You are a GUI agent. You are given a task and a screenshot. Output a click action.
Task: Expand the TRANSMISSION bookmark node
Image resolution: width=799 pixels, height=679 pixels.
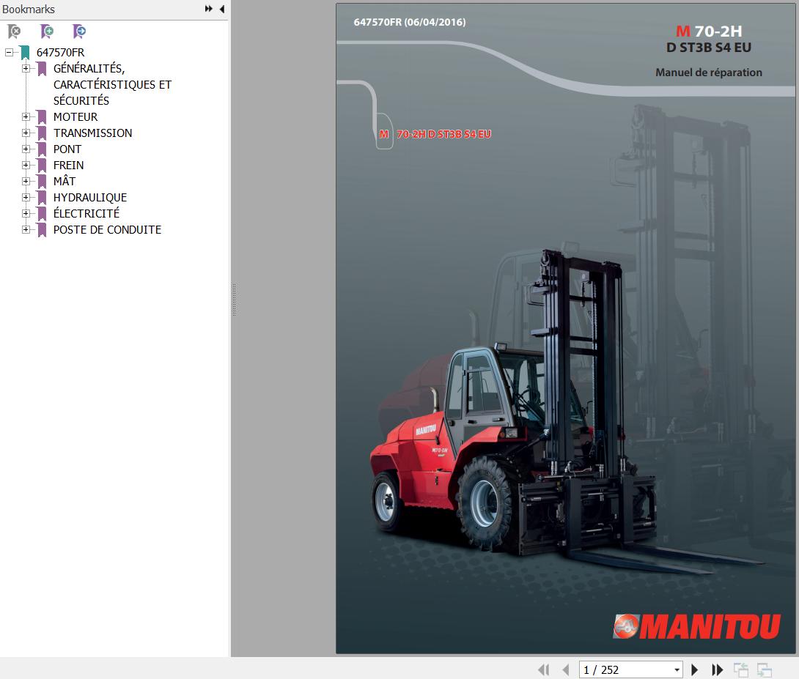(26, 133)
